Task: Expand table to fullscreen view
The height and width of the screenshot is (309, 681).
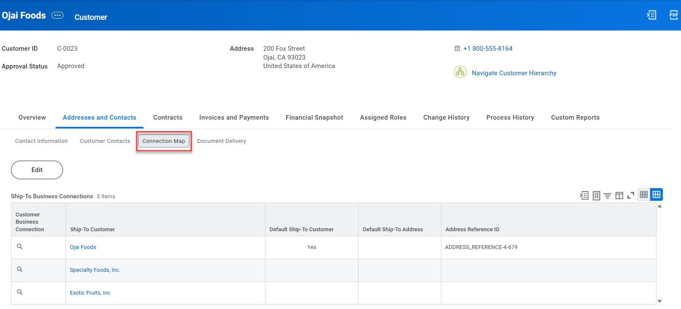Action: tap(631, 195)
